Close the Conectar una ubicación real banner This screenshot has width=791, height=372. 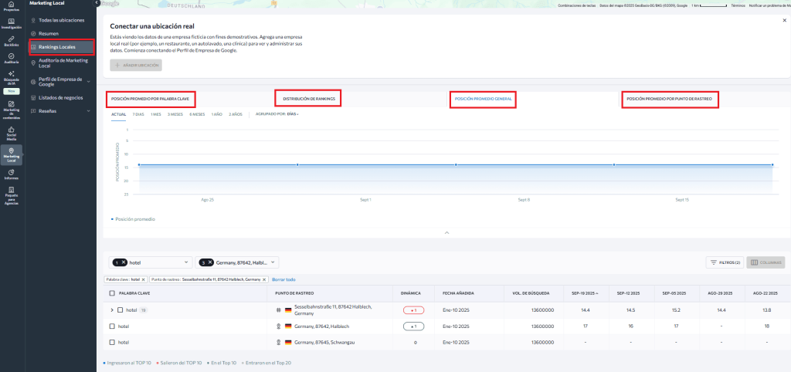click(784, 21)
